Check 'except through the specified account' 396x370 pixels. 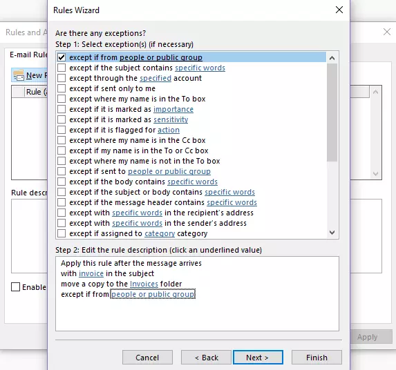62,78
